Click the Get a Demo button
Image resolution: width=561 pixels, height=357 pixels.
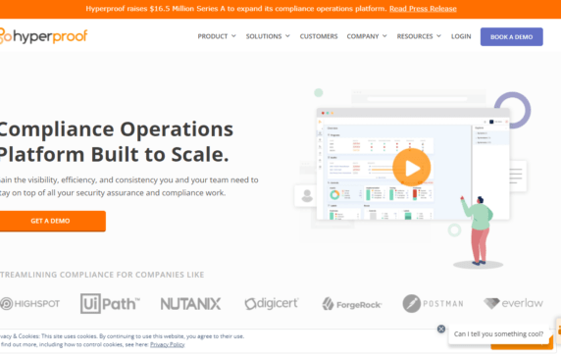coord(52,221)
